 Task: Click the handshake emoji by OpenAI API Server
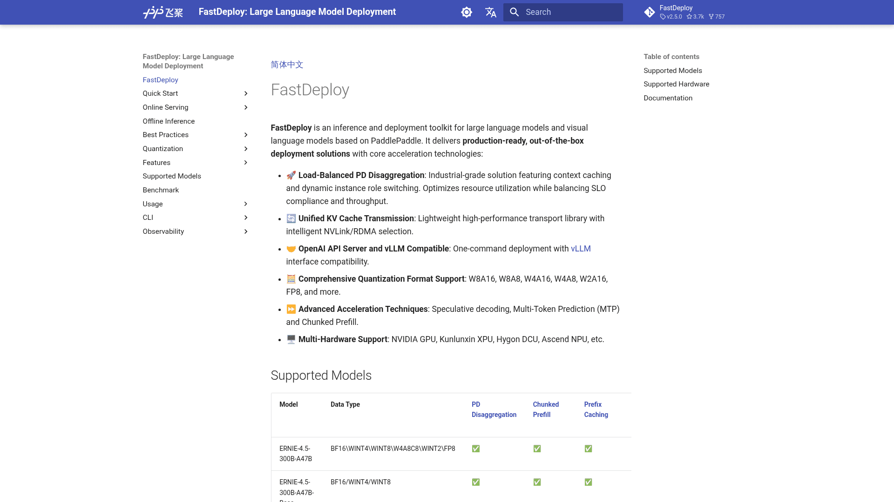(x=291, y=249)
